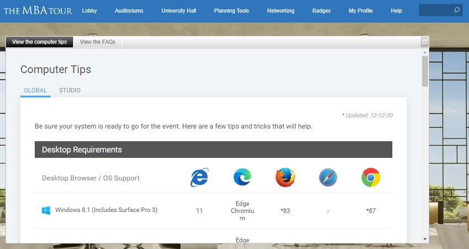Screen dimensions: 469x249
Task: Open the Networking section
Action: [280, 11]
